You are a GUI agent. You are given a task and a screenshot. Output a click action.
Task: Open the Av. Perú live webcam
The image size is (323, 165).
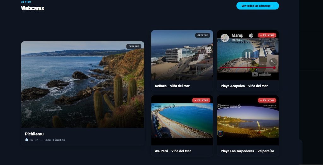[182, 120]
